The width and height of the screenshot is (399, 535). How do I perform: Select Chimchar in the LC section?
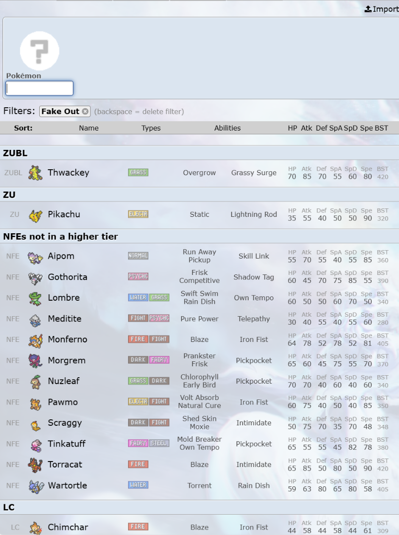pyautogui.click(x=67, y=527)
